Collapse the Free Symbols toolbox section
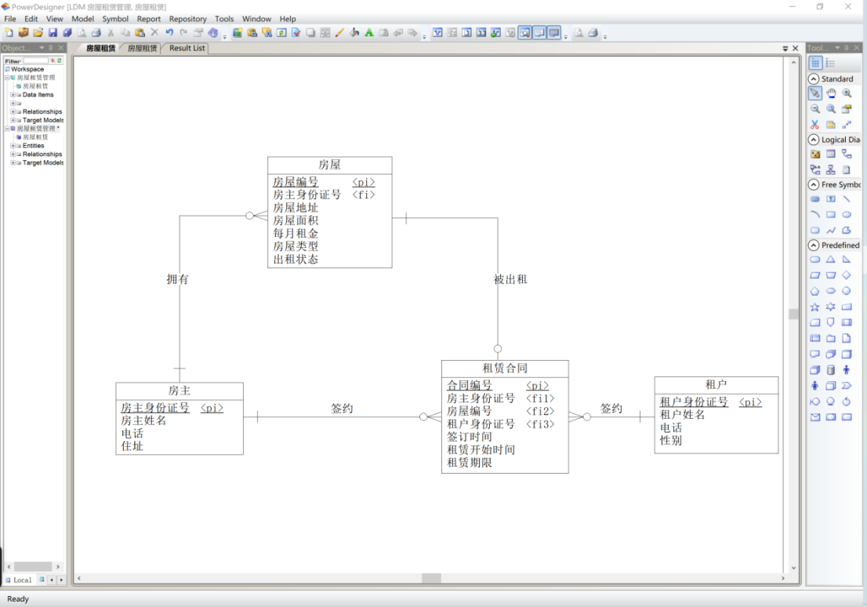This screenshot has width=867, height=607. [814, 184]
